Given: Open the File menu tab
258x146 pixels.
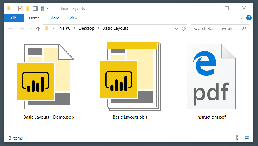Looking at the screenshot, I should pyautogui.click(x=14, y=18).
